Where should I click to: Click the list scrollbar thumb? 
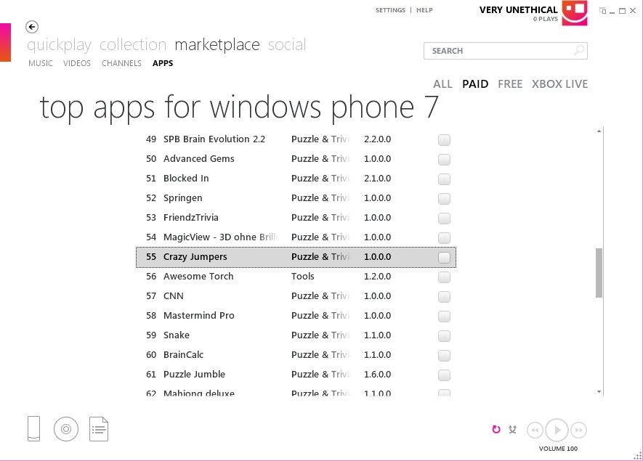point(599,272)
